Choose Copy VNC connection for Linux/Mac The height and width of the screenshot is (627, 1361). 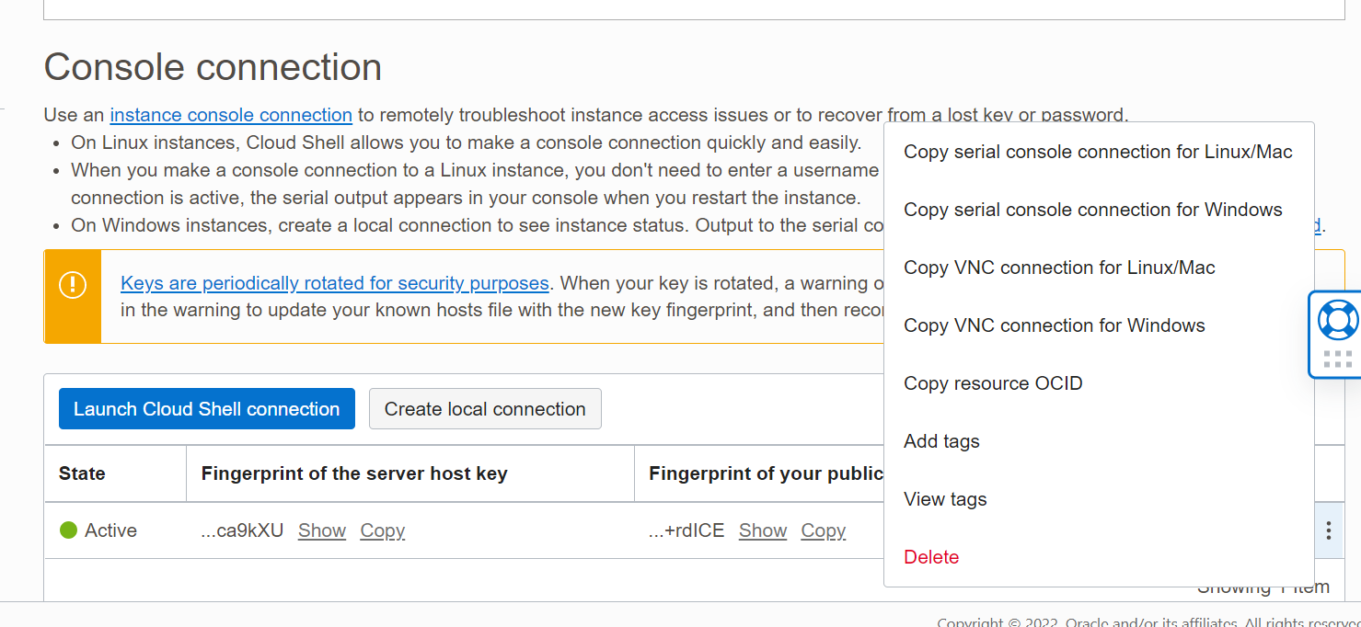click(1058, 268)
